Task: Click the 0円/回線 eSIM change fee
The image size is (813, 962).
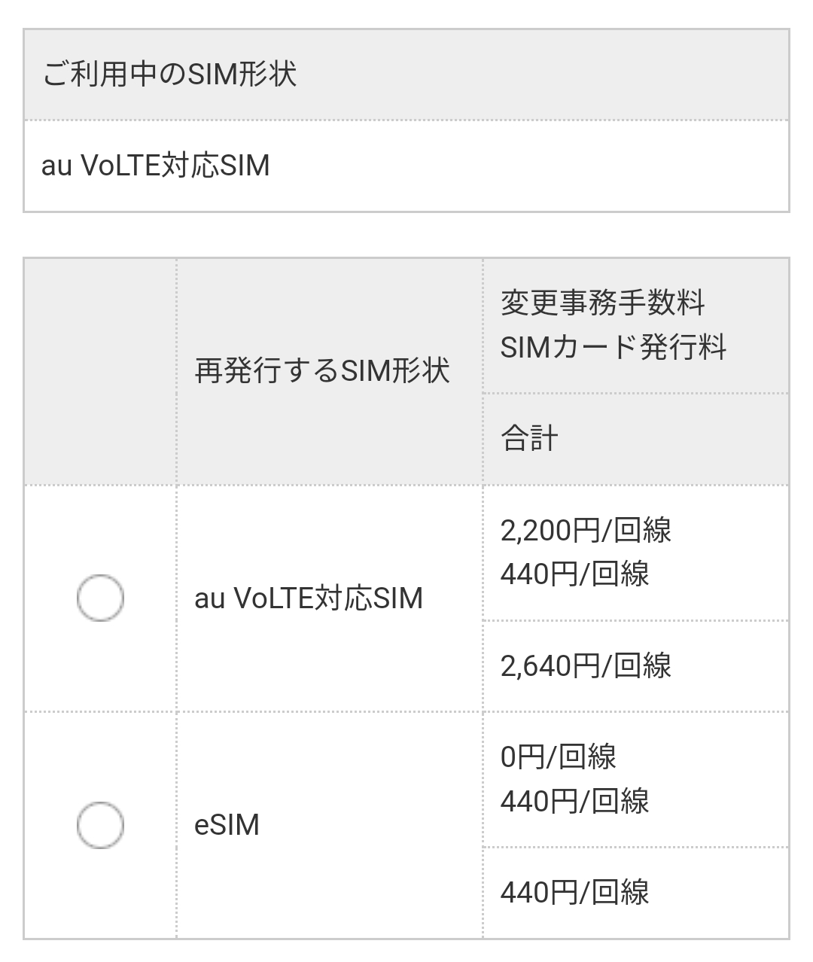Action: pos(559,757)
